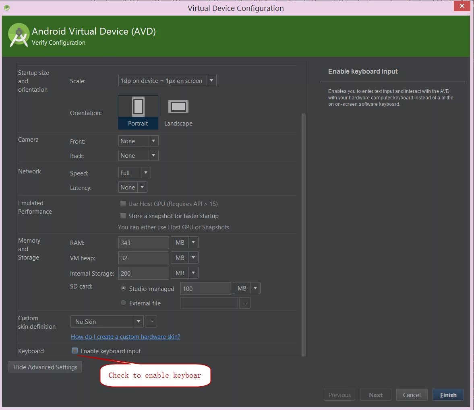Click the 'Enable keyboard input' help heading

[x=363, y=71]
